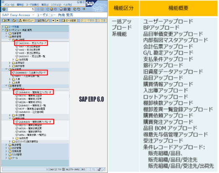Image resolution: width=219 pixels, height=173 pixels.
Task: Click the Customize Local Layout icon
Action: pyautogui.click(x=84, y=9)
